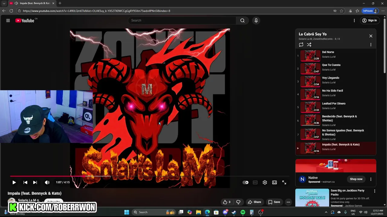The height and width of the screenshot is (217, 387).
Task: Play Que Te Cuesta from the playlist
Action: [336, 68]
